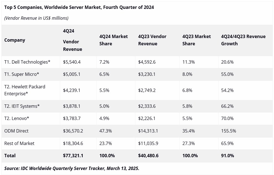Click the T2. IEIT Systems row label
This screenshot has width=274, height=175.
pos(22,106)
